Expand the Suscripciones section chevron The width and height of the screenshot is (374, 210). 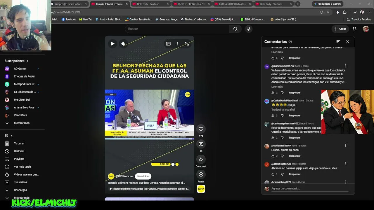(27, 61)
